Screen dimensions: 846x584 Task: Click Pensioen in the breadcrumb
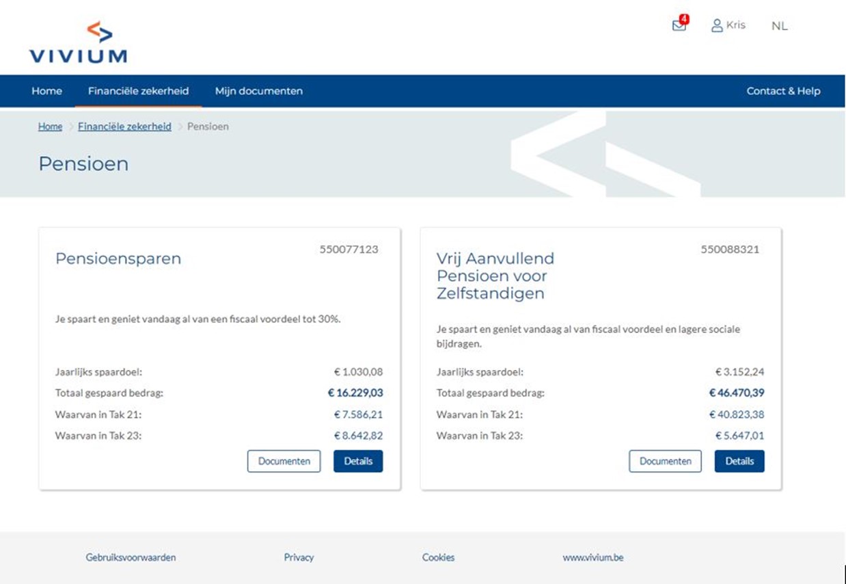tap(208, 127)
